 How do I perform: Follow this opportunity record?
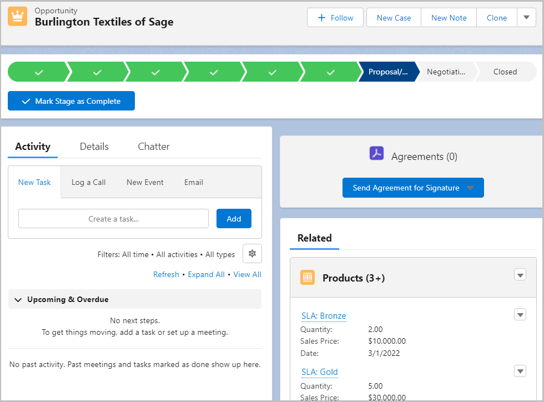coord(335,18)
